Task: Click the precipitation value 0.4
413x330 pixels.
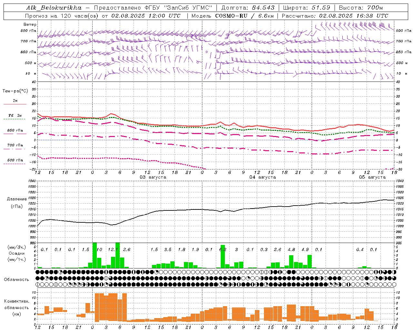Action: pyautogui.click(x=360, y=250)
